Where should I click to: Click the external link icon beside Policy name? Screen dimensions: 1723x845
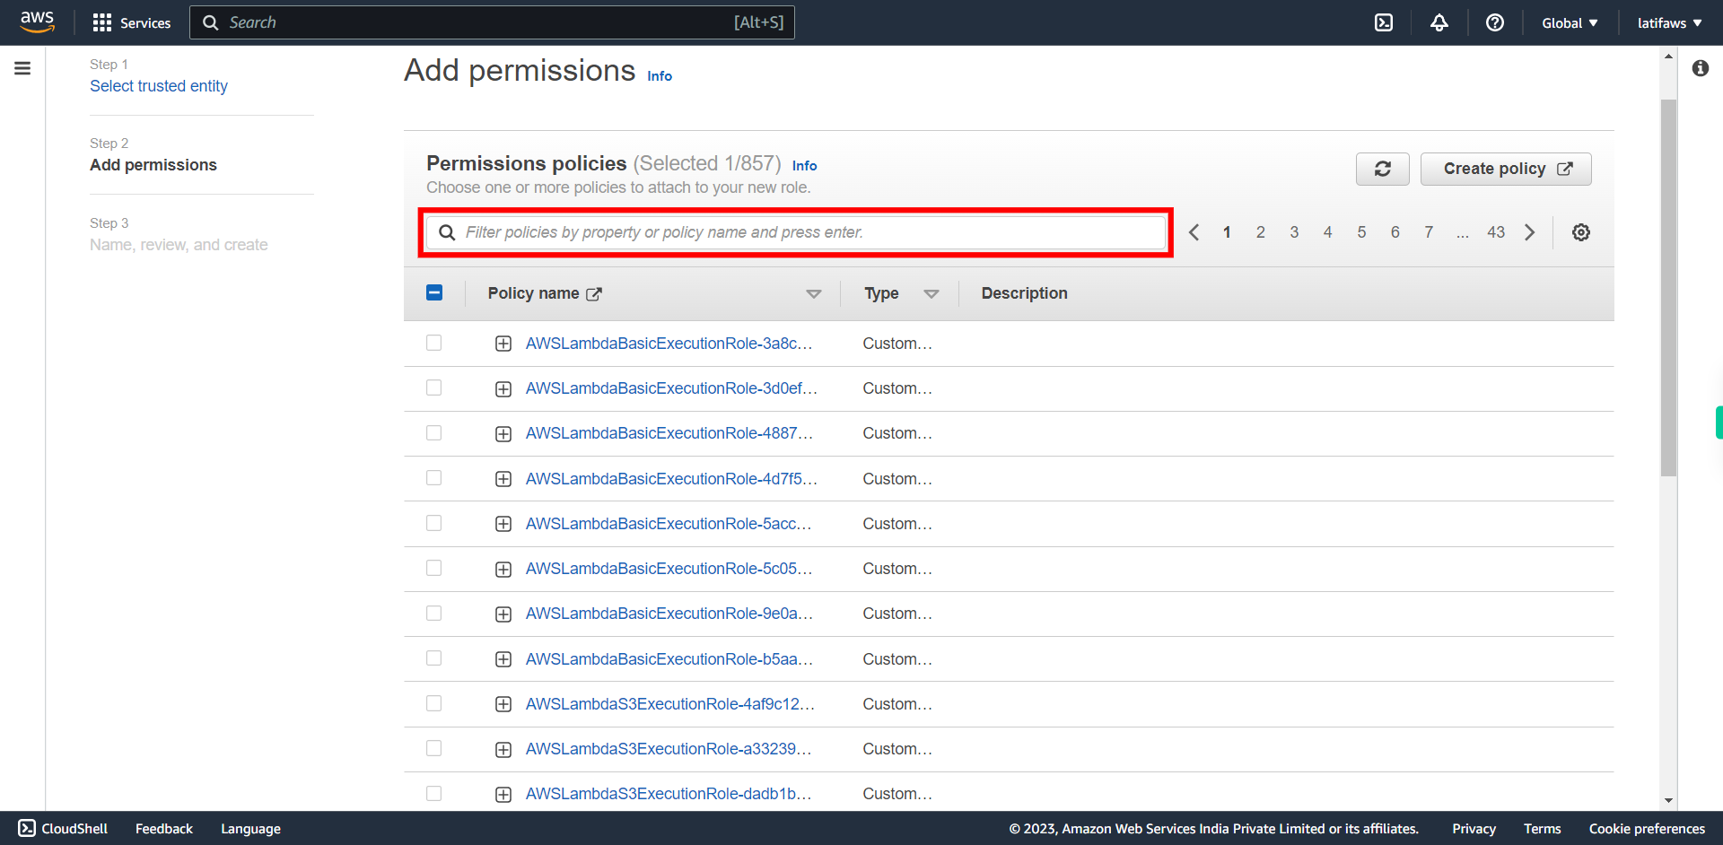[x=594, y=294]
